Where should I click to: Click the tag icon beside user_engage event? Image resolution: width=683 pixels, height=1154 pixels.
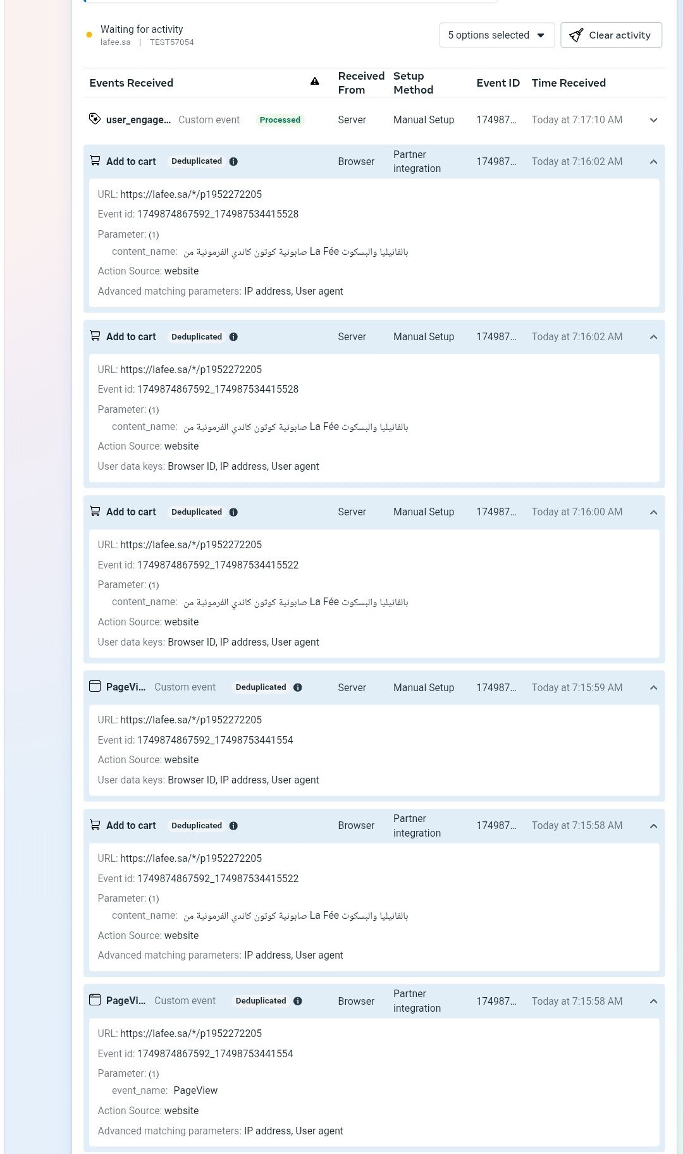(95, 119)
